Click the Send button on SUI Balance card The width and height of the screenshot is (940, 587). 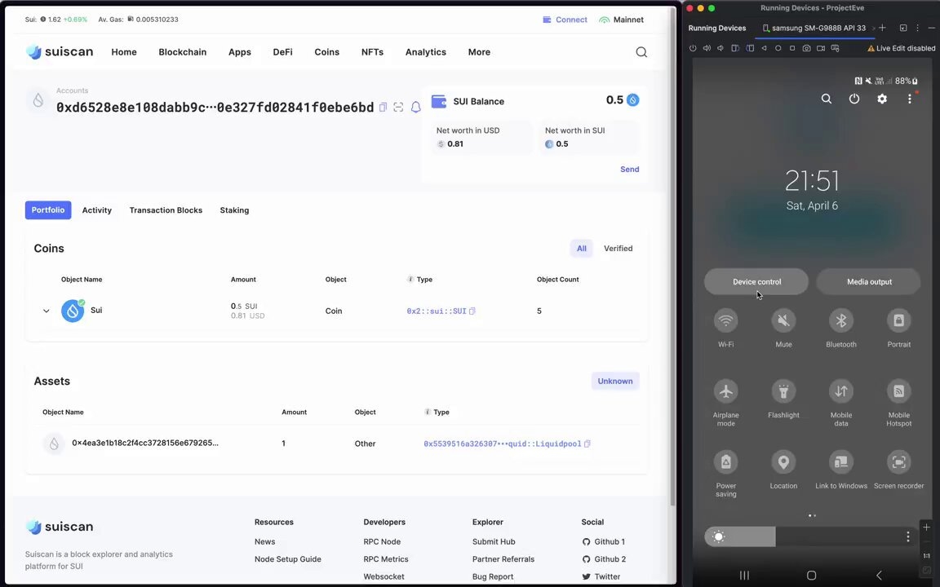[x=629, y=169]
